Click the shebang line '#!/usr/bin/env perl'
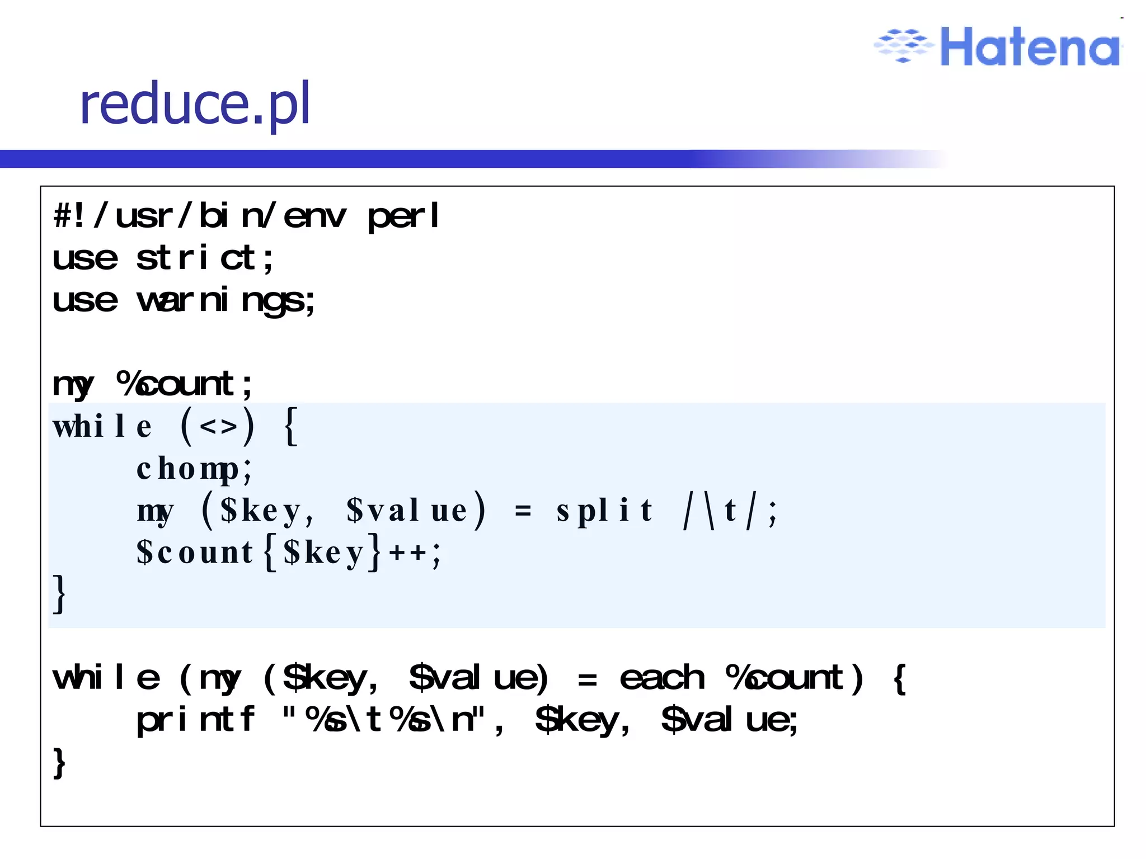The width and height of the screenshot is (1146, 859). click(x=246, y=216)
